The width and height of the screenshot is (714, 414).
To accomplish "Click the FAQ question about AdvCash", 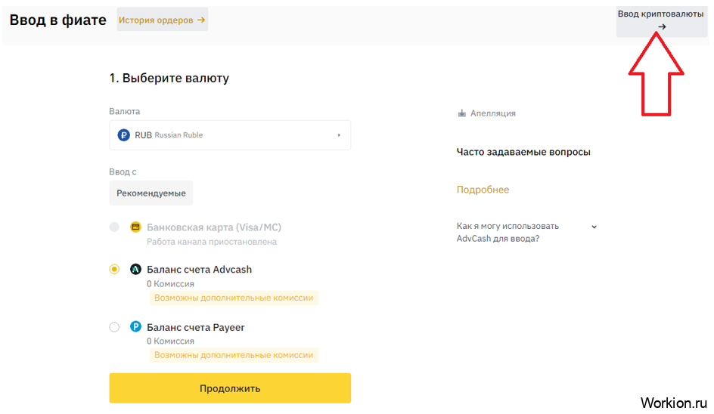I will (508, 232).
